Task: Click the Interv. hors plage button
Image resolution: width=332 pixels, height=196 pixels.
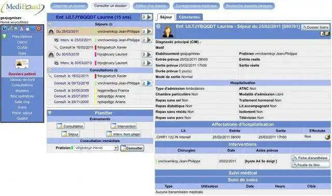Action: [123, 134]
